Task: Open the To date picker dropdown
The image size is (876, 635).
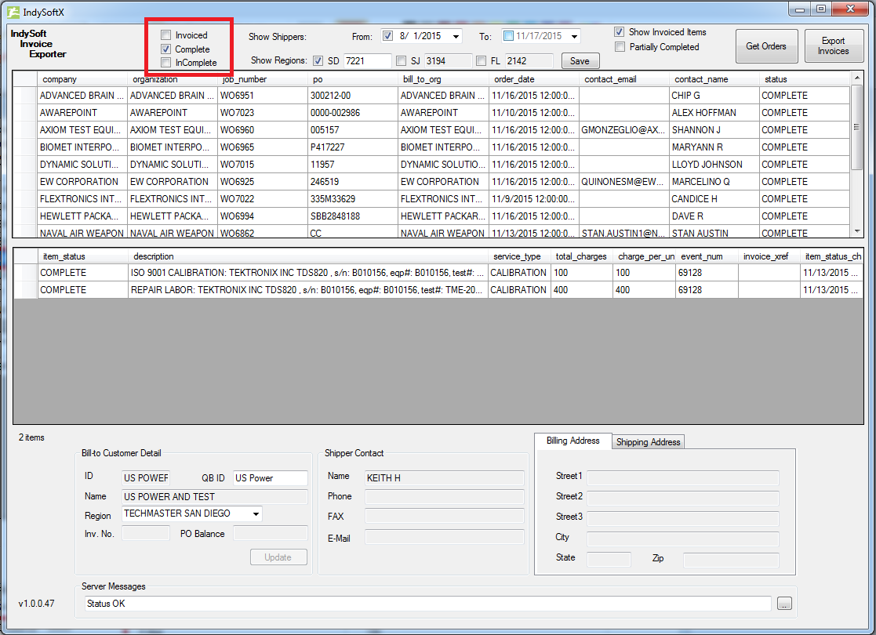Action: (574, 36)
